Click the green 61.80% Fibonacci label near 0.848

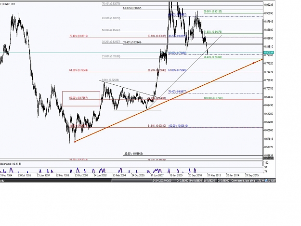(x=213, y=32)
